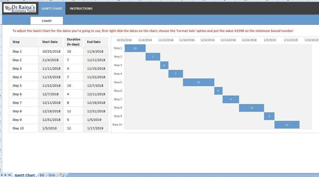Click Step 1's start date cell
This screenshot has height=177, width=319.
pyautogui.click(x=51, y=51)
